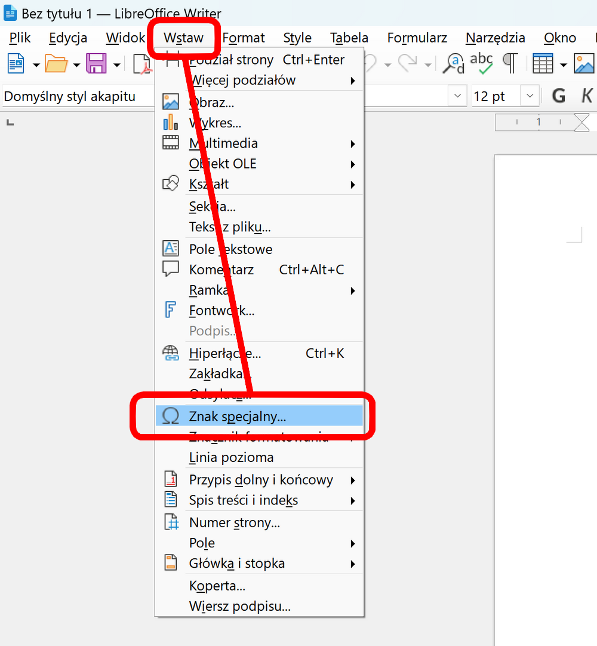
Task: Run the abc spelling check icon
Action: tap(481, 64)
